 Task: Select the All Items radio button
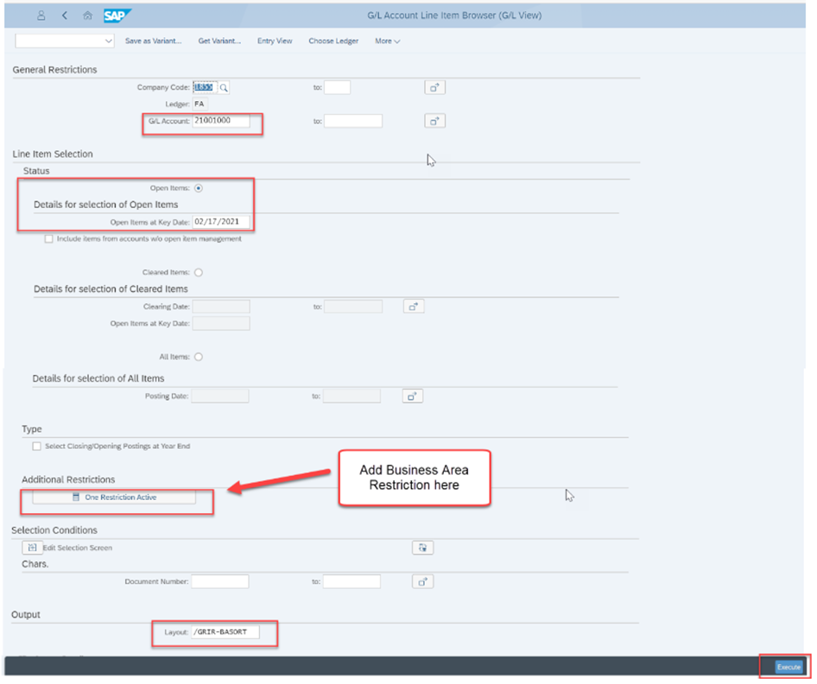[199, 357]
